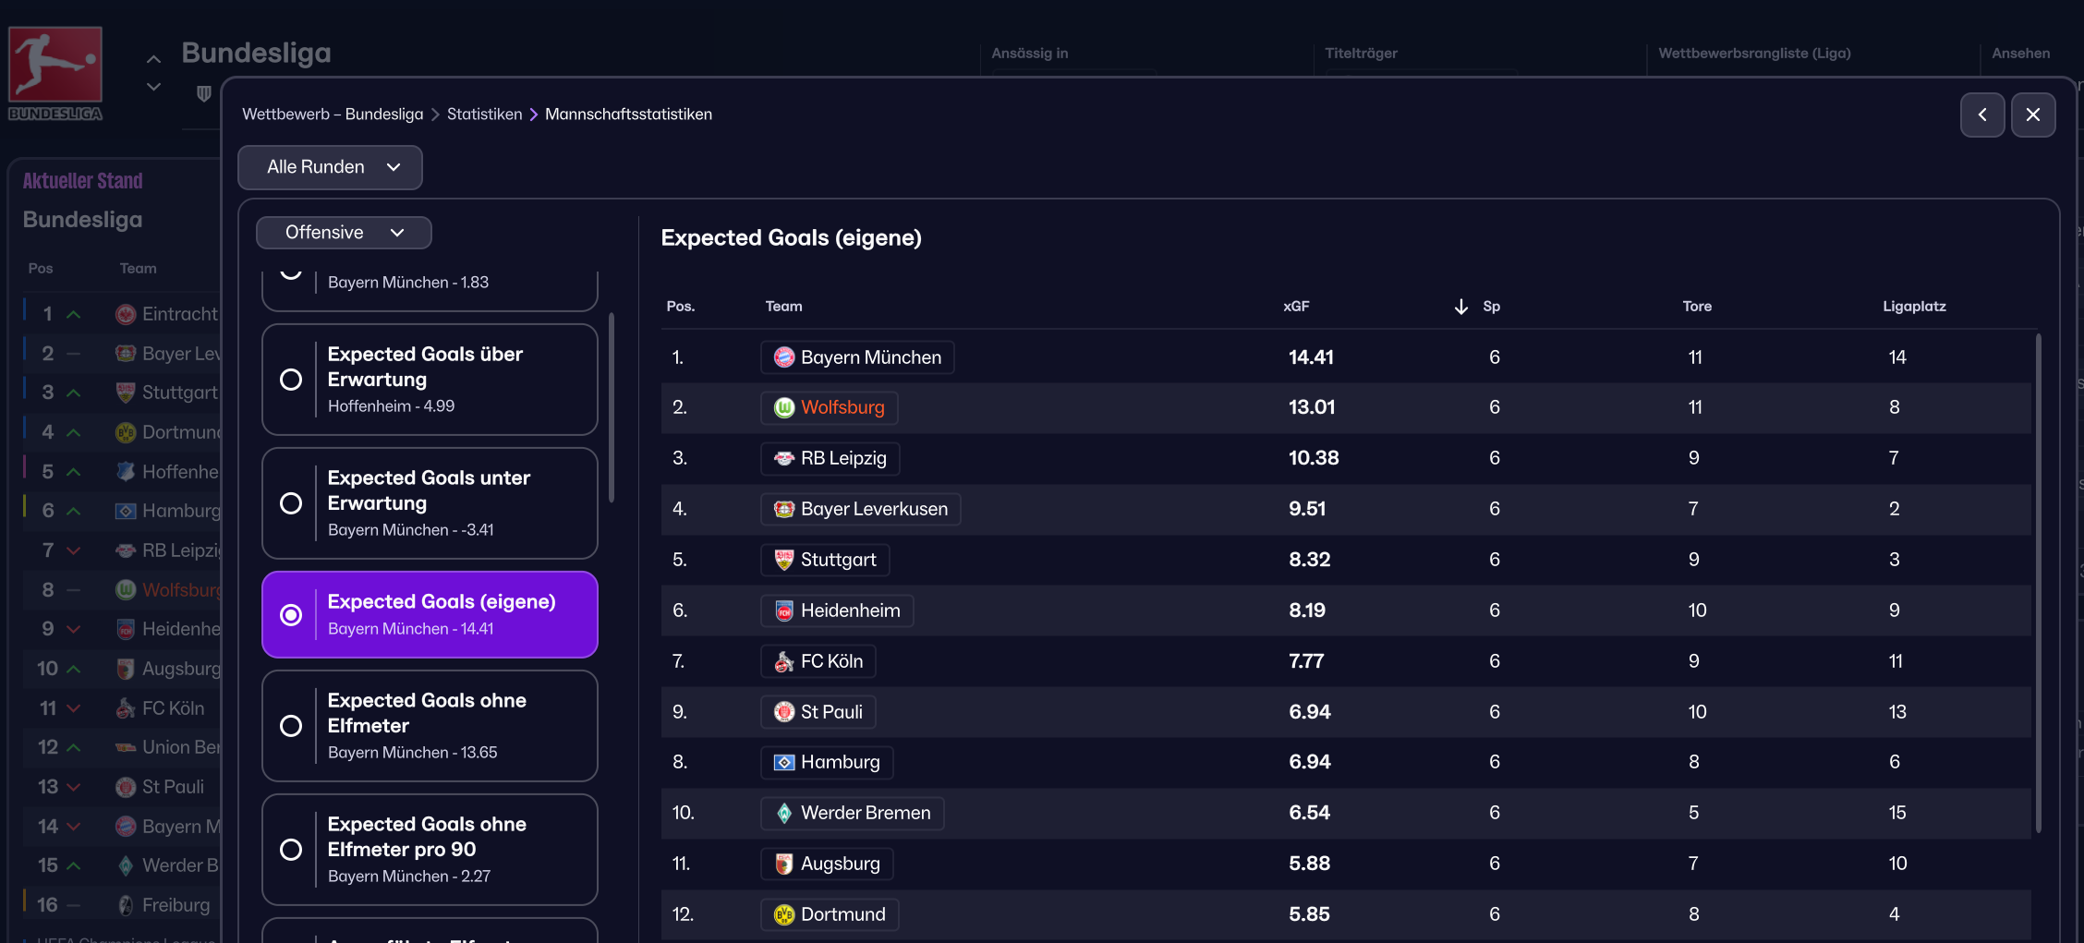This screenshot has width=2084, height=943.
Task: Sort table by xGF column header
Action: point(1295,307)
